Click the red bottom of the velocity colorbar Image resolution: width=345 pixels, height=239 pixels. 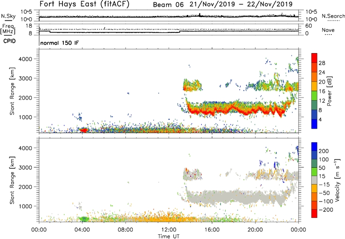(x=314, y=214)
